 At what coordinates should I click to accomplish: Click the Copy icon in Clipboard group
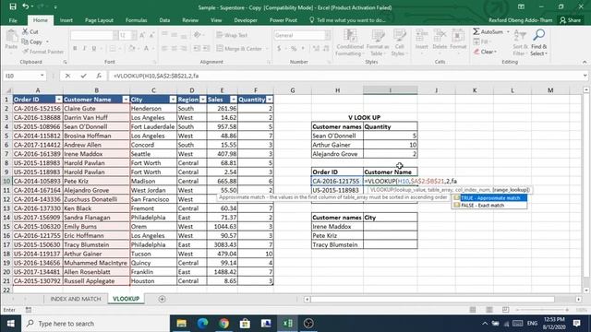click(25, 41)
